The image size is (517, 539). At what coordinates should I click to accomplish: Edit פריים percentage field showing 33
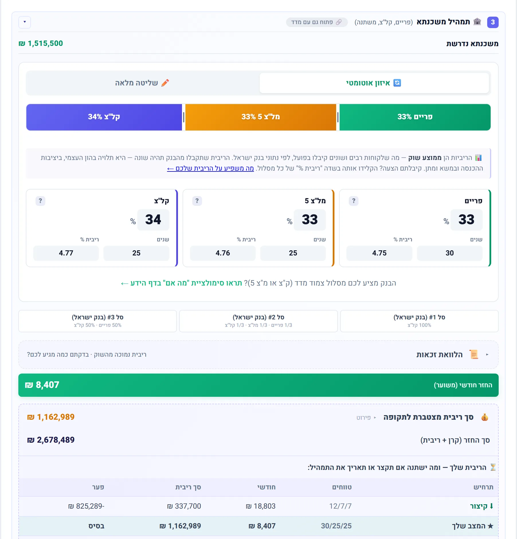[466, 220]
